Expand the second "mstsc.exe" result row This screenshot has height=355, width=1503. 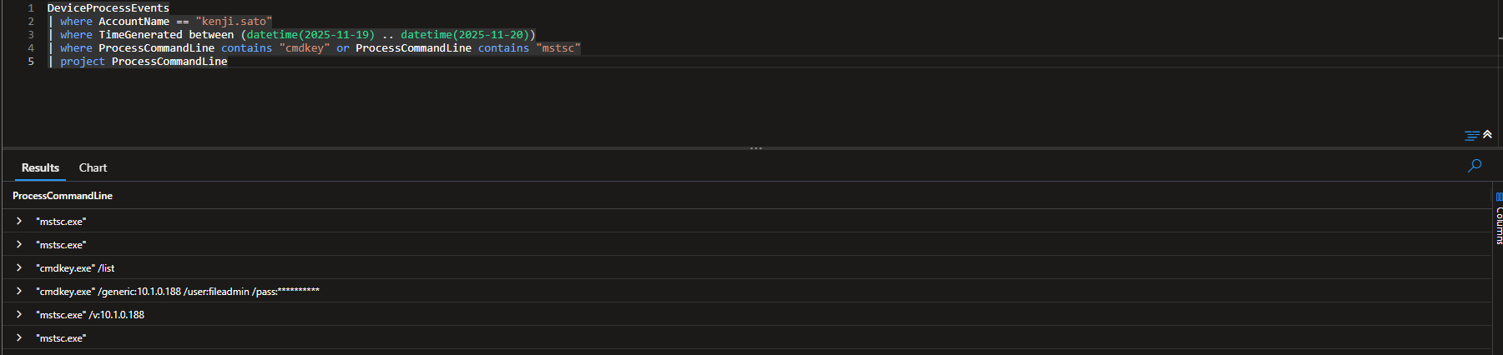19,244
